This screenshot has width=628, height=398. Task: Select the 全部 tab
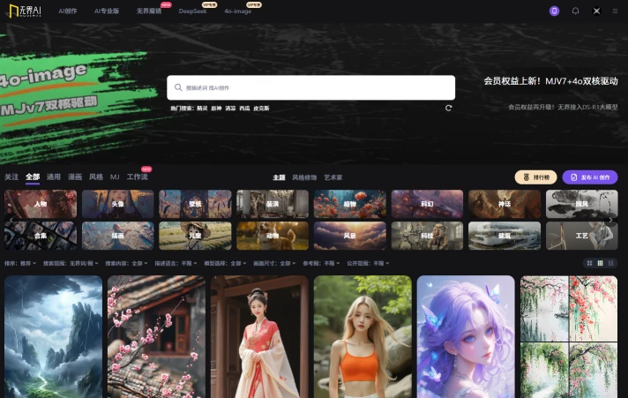pos(33,176)
